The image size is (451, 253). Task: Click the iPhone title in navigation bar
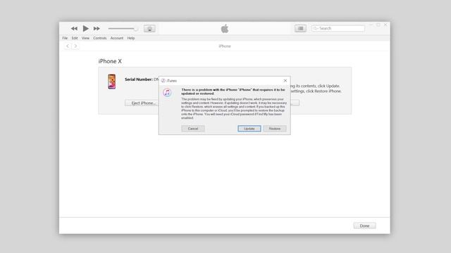click(225, 46)
